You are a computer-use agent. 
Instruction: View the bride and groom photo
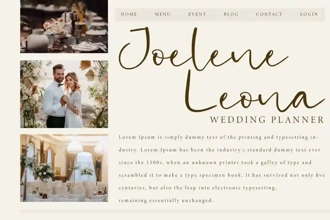[64, 94]
